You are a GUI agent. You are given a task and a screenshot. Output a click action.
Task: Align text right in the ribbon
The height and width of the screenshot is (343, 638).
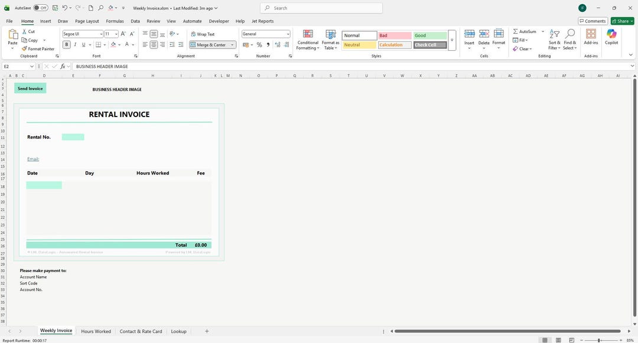tap(162, 44)
